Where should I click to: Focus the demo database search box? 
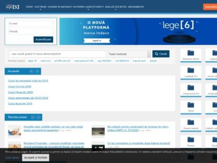pyautogui.click(x=57, y=54)
